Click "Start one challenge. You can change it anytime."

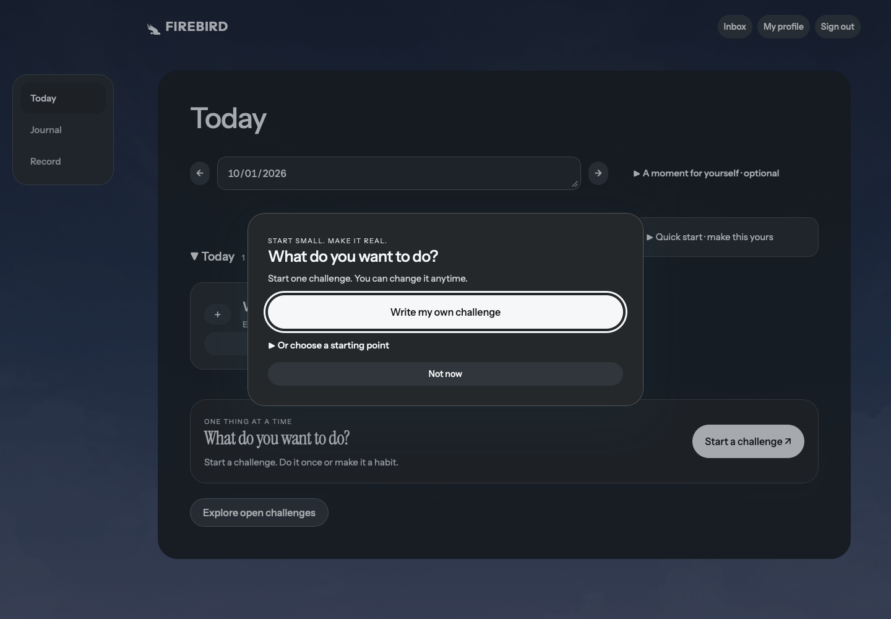(x=368, y=279)
